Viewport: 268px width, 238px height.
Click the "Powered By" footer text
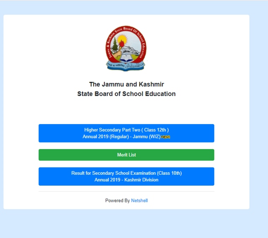117,201
